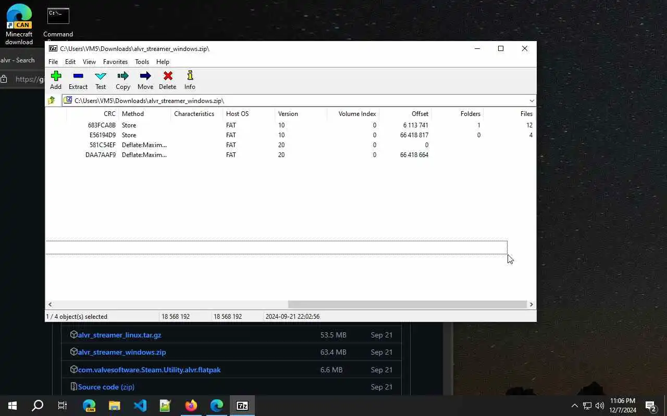Click the Add toolbar icon
Viewport: 667px width, 416px height.
[x=56, y=80]
